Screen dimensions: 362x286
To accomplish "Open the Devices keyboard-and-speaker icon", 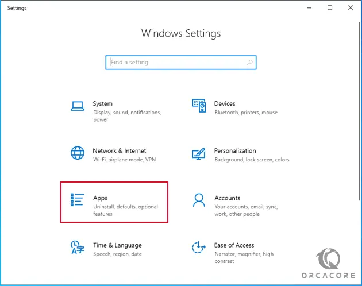I will point(199,106).
